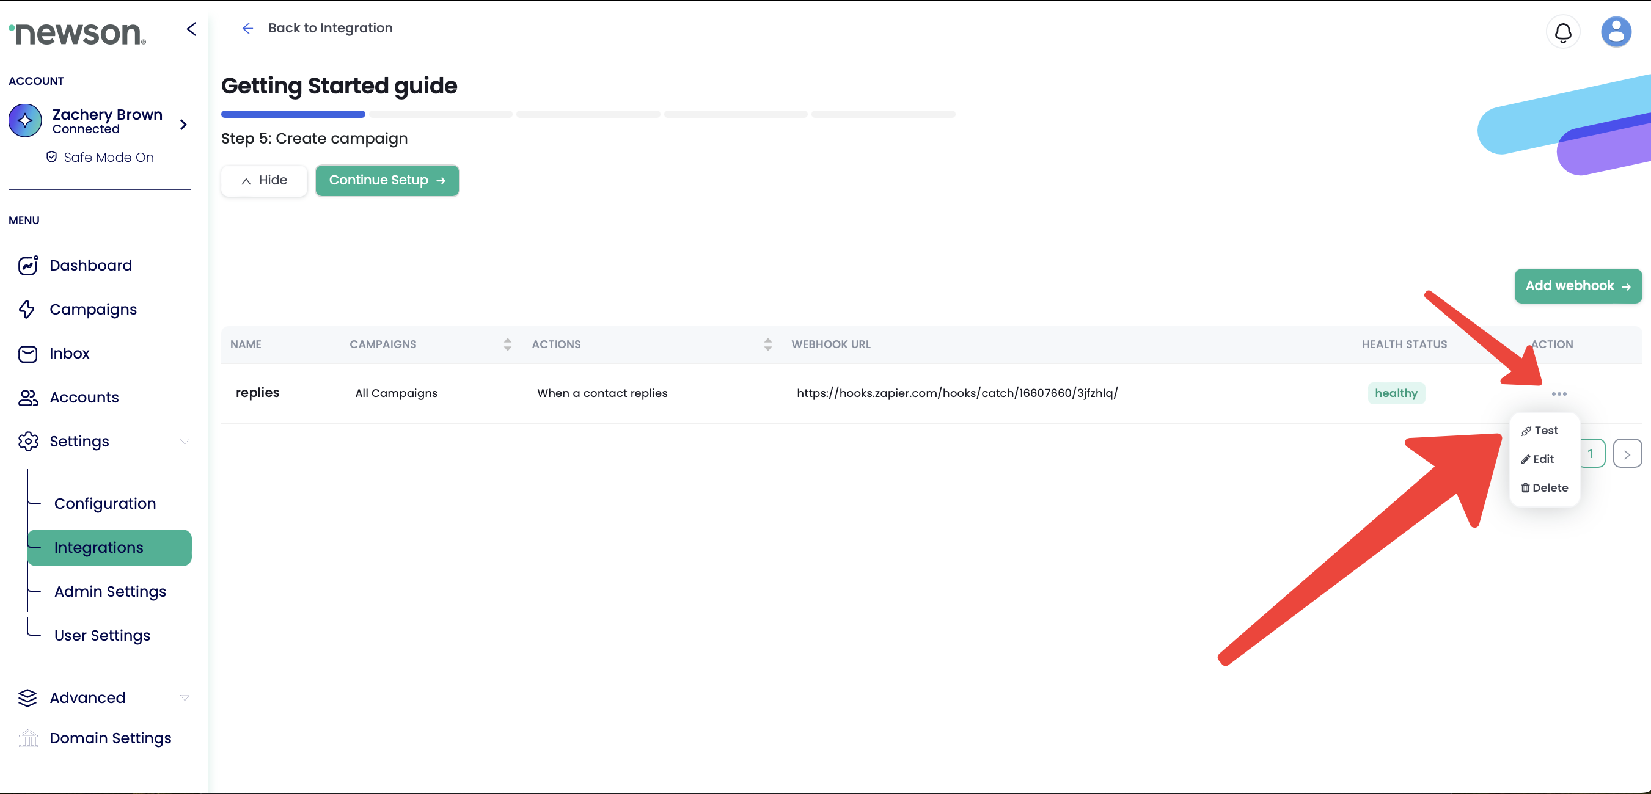The width and height of the screenshot is (1651, 794).
Task: Toggle the Safe Mode On indicator
Action: (x=100, y=158)
